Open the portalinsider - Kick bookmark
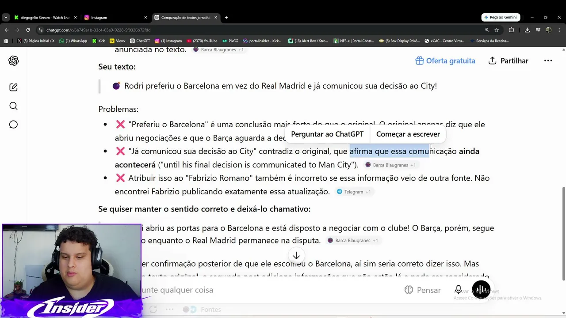Viewport: 566px width, 318px height. [x=262, y=41]
